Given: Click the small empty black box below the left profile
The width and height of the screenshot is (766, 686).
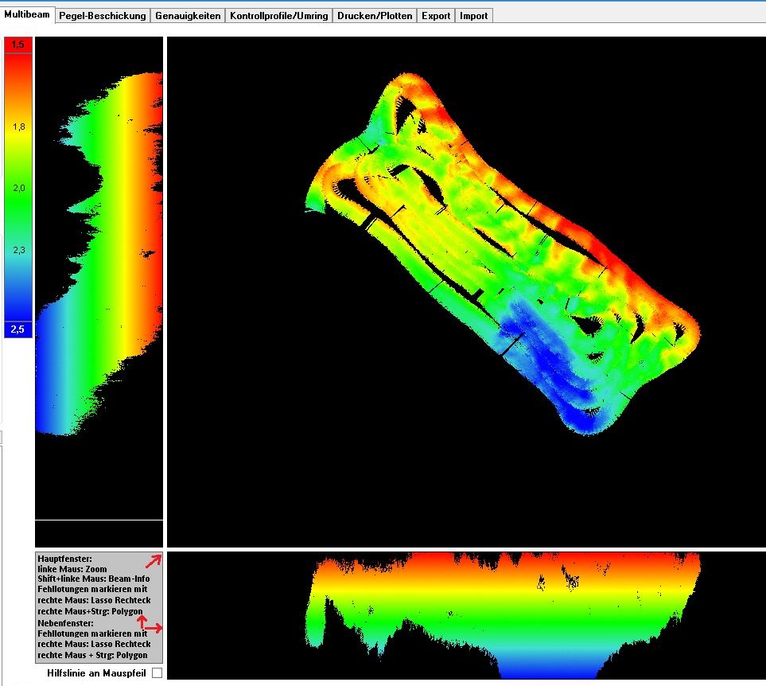Looking at the screenshot, I should coord(99,532).
